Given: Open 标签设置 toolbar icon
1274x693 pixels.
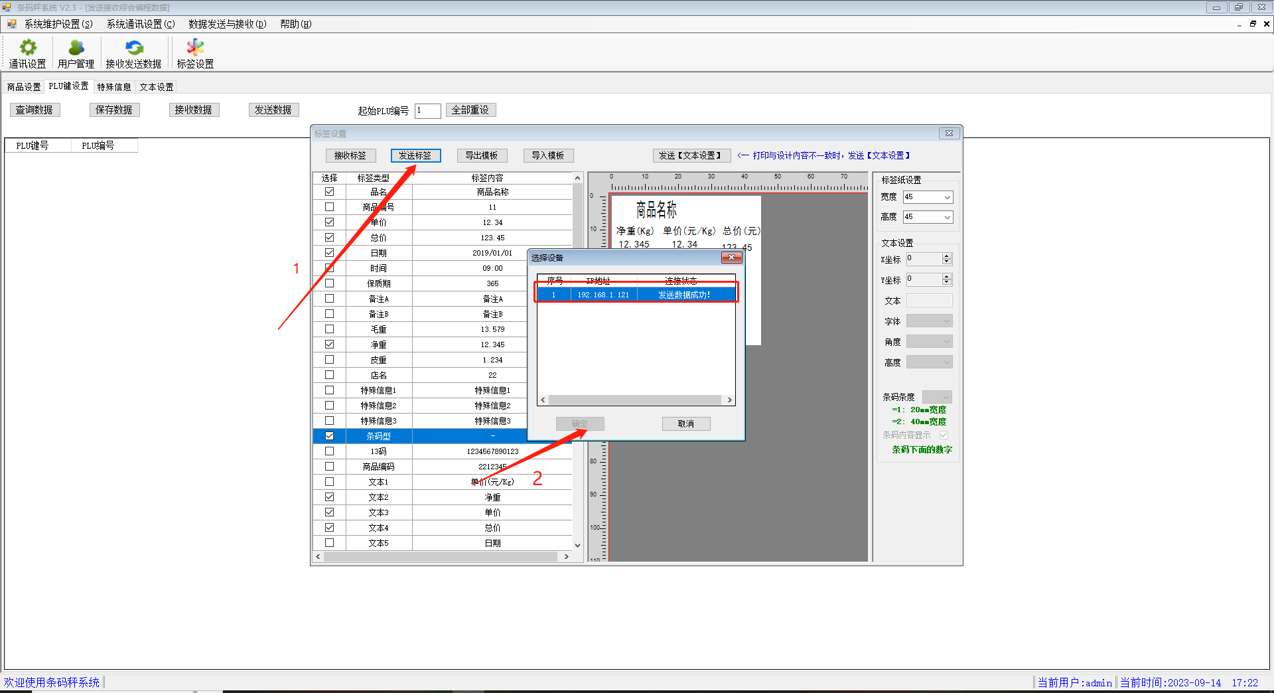Looking at the screenshot, I should pos(195,53).
